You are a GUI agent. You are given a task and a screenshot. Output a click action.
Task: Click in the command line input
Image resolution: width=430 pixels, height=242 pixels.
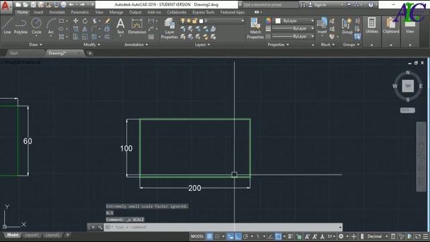point(222,227)
